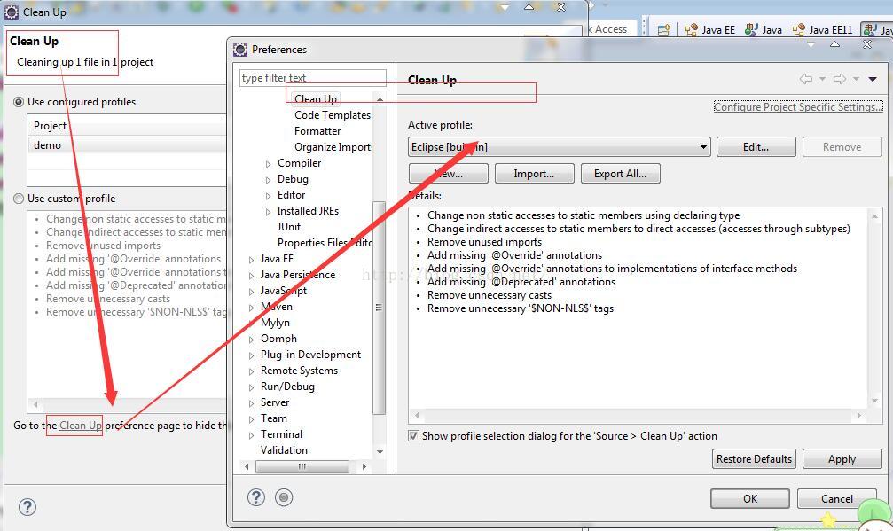The image size is (893, 531).
Task: Dismiss Preferences with the Cancel button
Action: 836,498
